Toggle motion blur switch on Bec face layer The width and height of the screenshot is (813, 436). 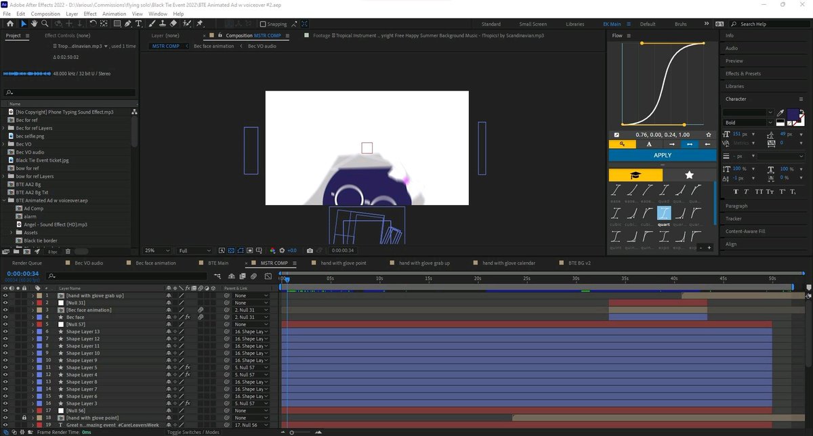pyautogui.click(x=201, y=317)
